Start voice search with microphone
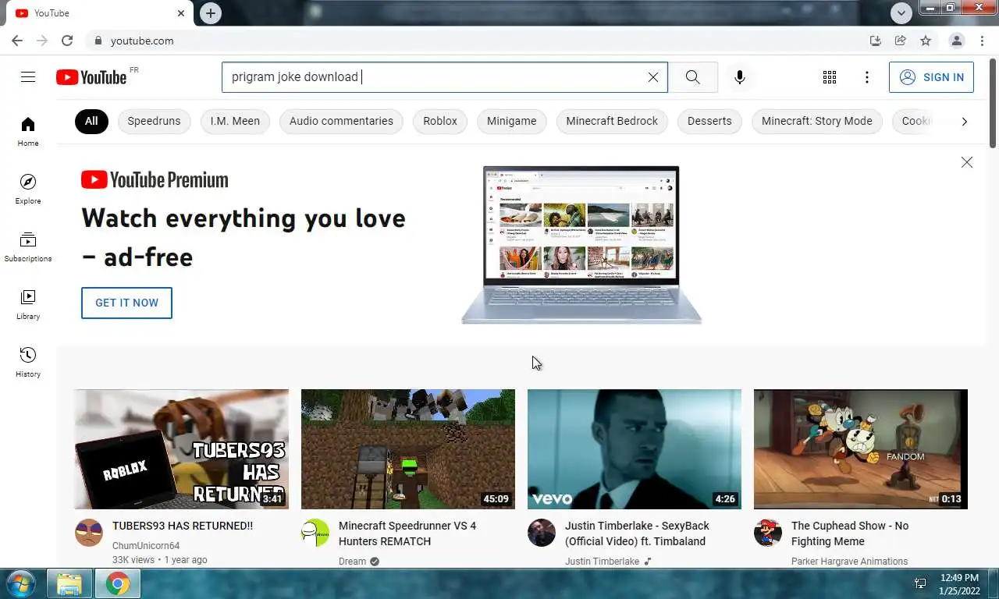Image resolution: width=999 pixels, height=599 pixels. 740,77
